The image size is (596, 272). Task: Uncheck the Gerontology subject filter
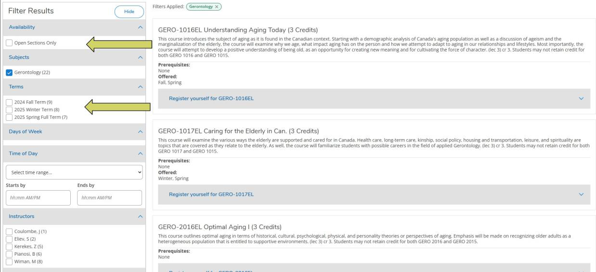click(x=10, y=73)
